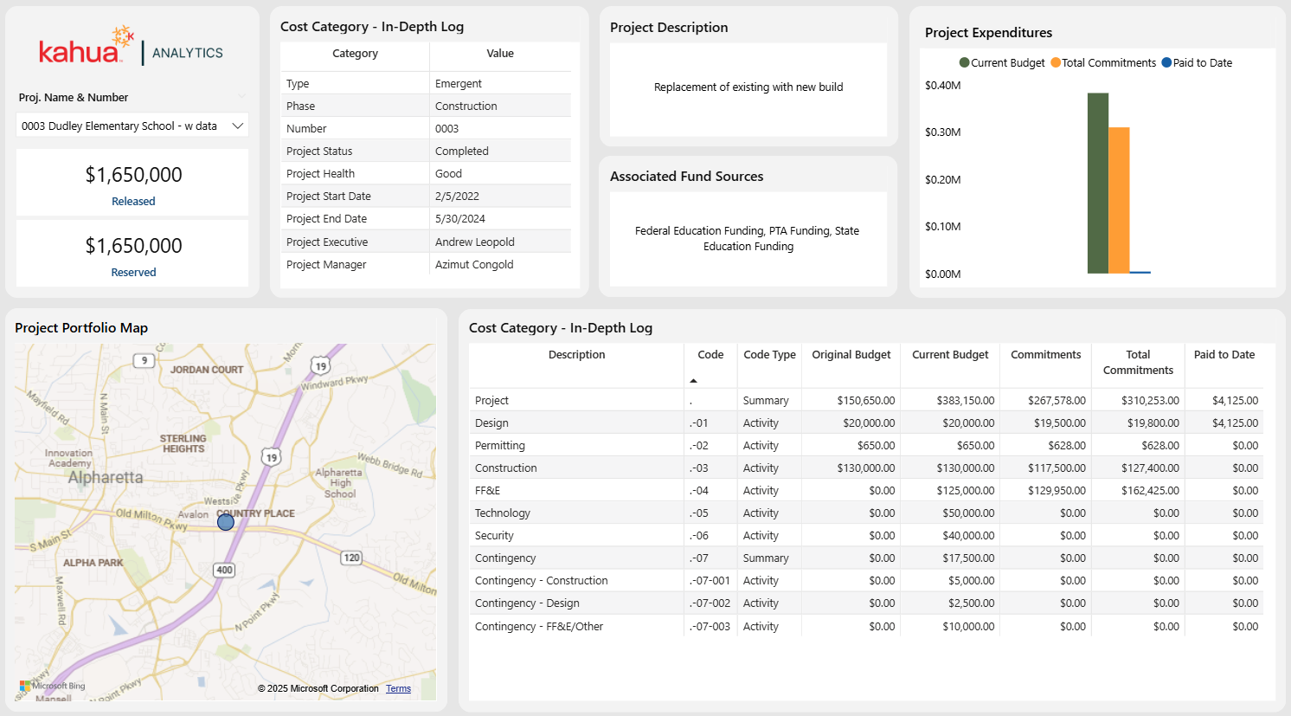Click the Route 400 shield on map

(225, 570)
